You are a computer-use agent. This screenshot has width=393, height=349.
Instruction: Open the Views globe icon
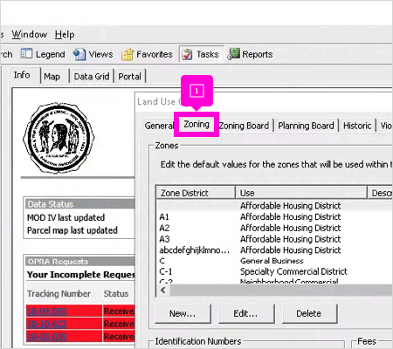pyautogui.click(x=79, y=54)
